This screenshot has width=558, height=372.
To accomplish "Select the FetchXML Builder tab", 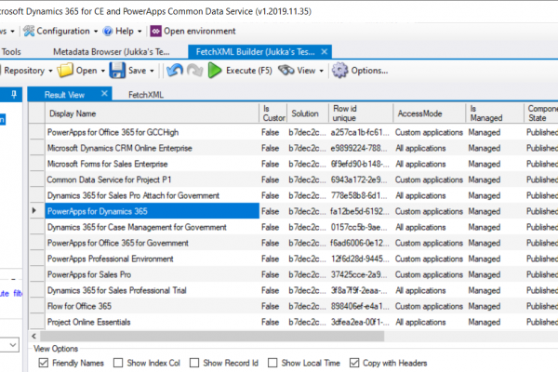I will (255, 52).
